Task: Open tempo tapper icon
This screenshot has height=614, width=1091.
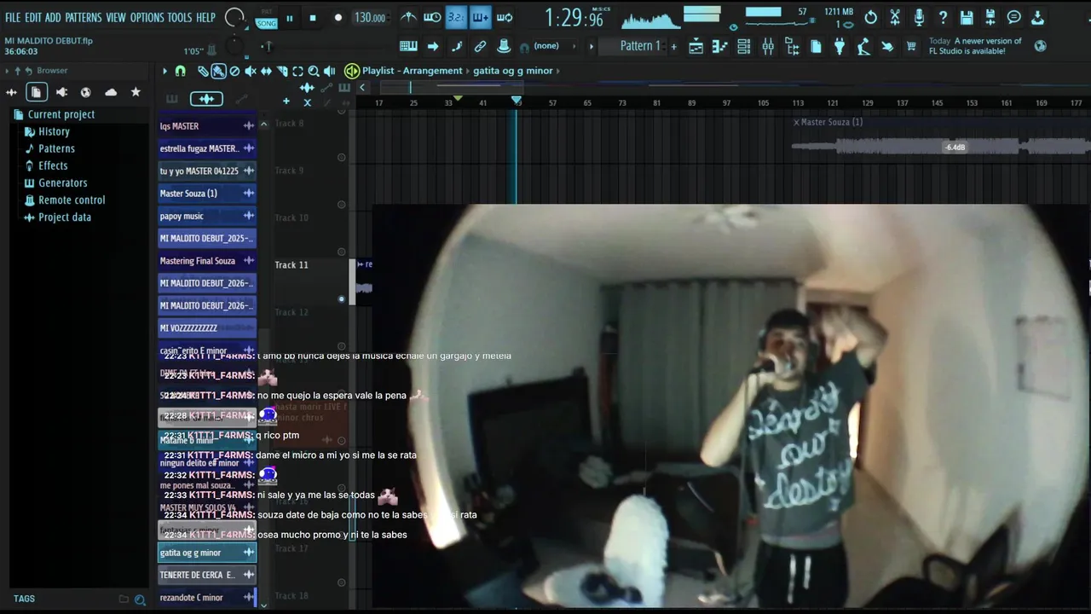Action: [863, 47]
